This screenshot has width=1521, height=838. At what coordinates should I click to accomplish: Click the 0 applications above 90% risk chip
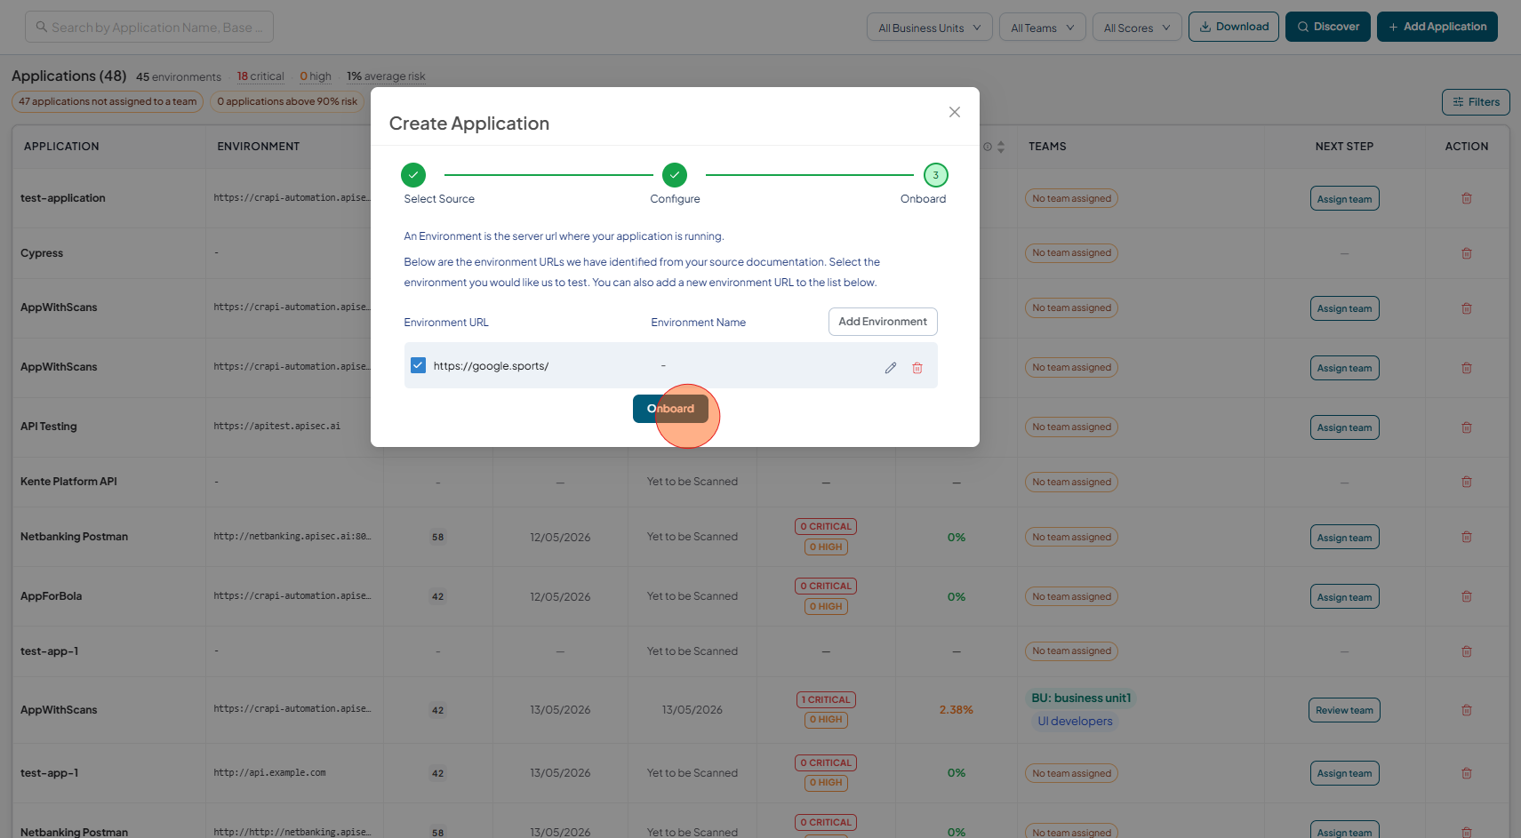coord(287,101)
